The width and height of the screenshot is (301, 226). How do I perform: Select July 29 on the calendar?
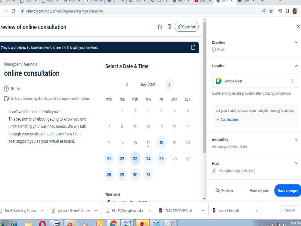(x=122, y=174)
